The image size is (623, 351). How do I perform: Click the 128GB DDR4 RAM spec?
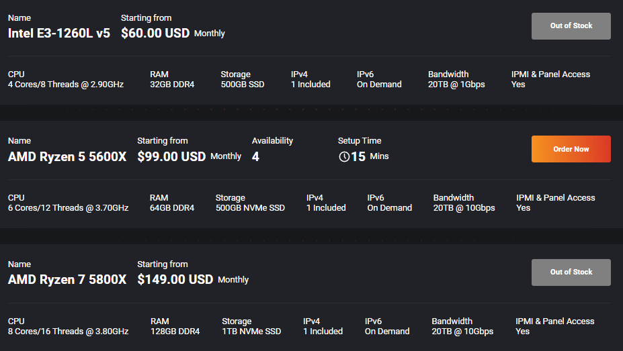coord(175,331)
